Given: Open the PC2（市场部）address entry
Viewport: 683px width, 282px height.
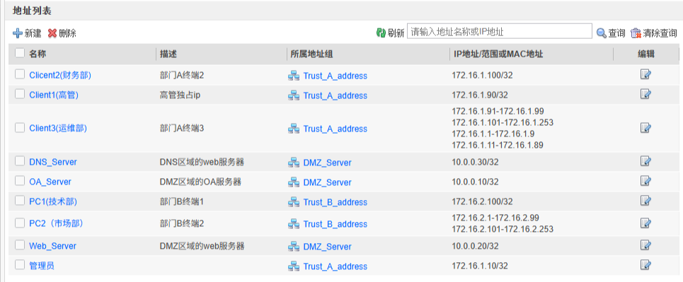Looking at the screenshot, I should [56, 223].
